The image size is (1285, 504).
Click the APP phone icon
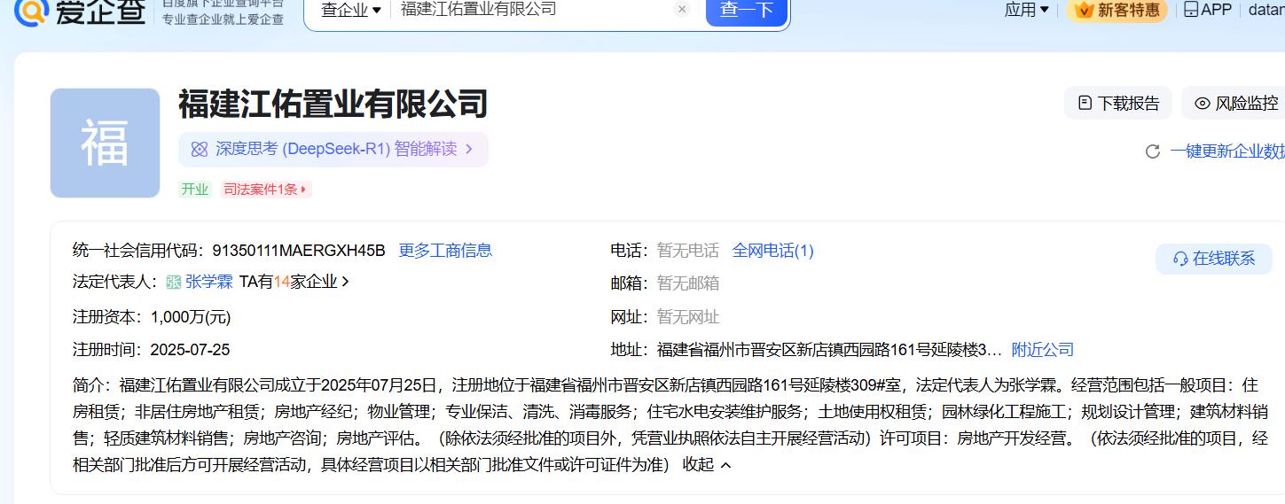pos(1191,10)
